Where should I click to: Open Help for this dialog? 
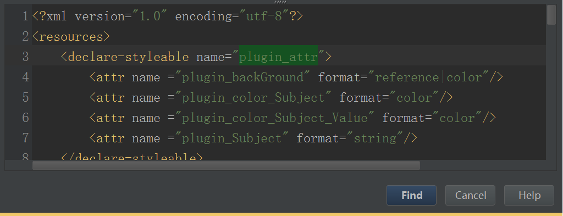click(529, 195)
